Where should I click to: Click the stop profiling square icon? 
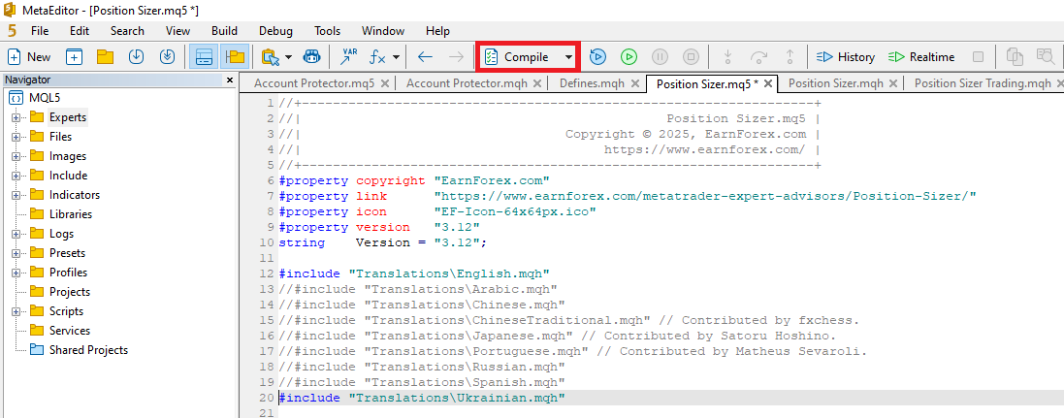pyautogui.click(x=978, y=57)
